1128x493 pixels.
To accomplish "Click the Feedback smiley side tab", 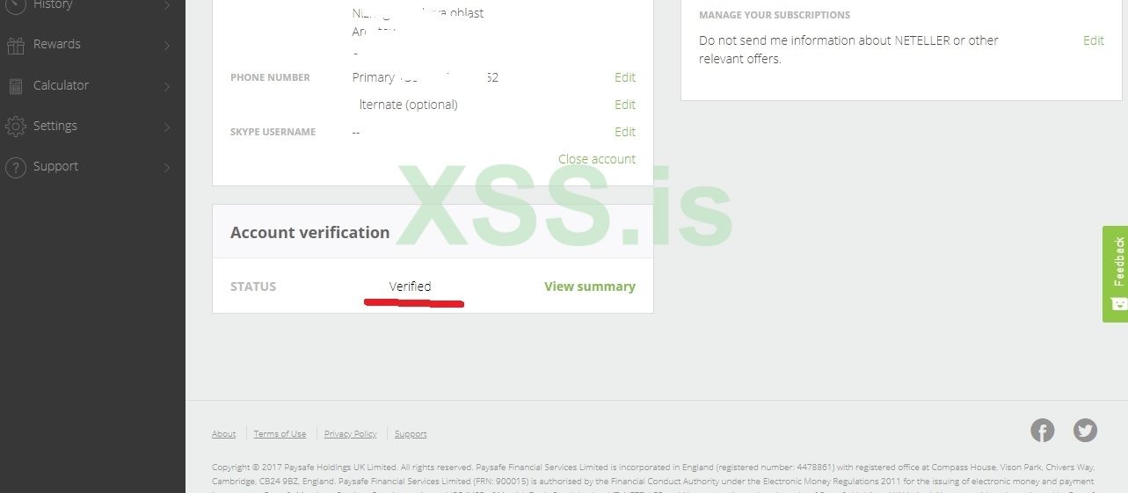I will 1116,273.
